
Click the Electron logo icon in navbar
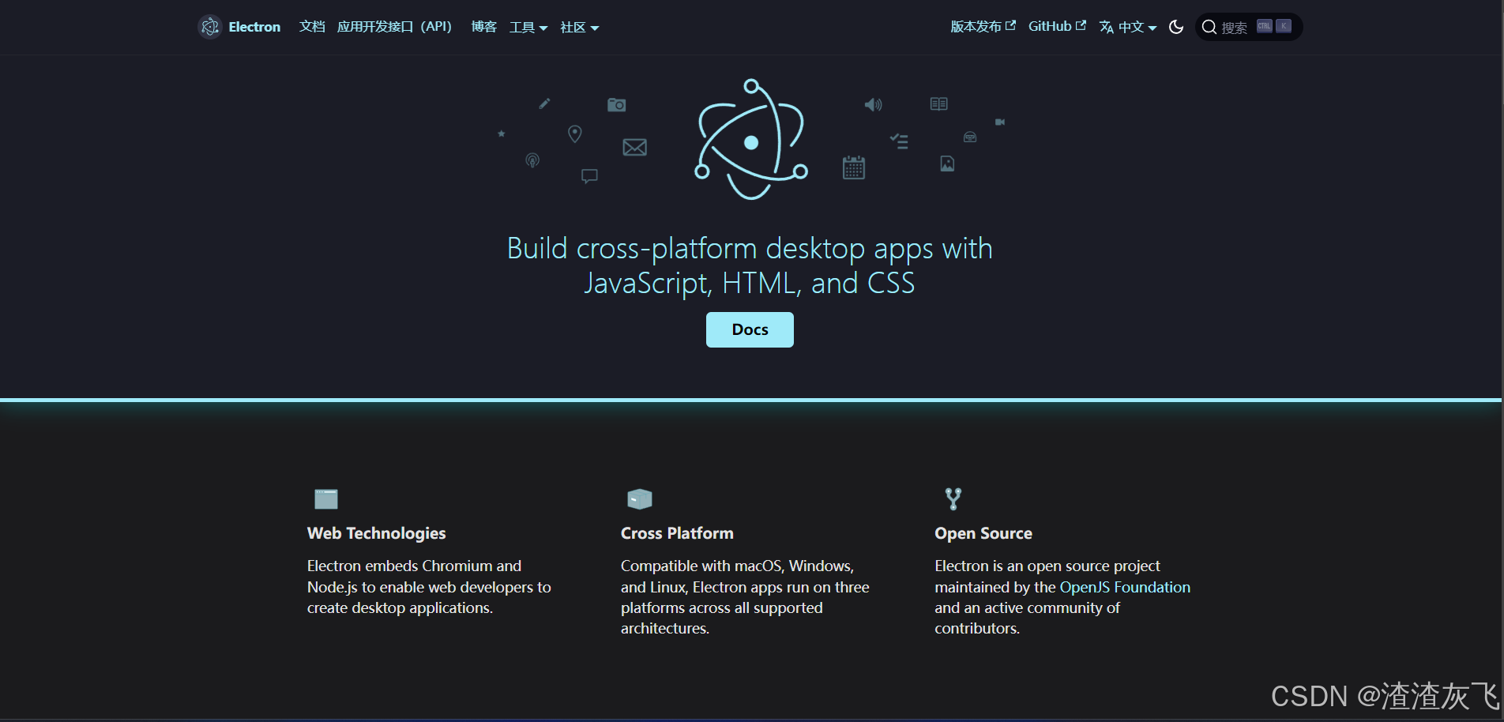pos(210,27)
